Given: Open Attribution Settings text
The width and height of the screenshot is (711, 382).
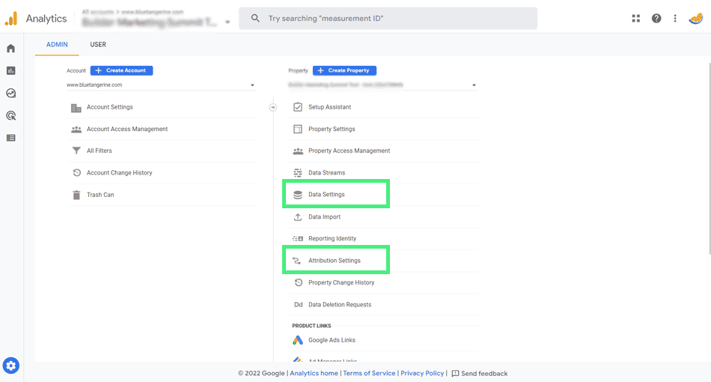Looking at the screenshot, I should 335,261.
